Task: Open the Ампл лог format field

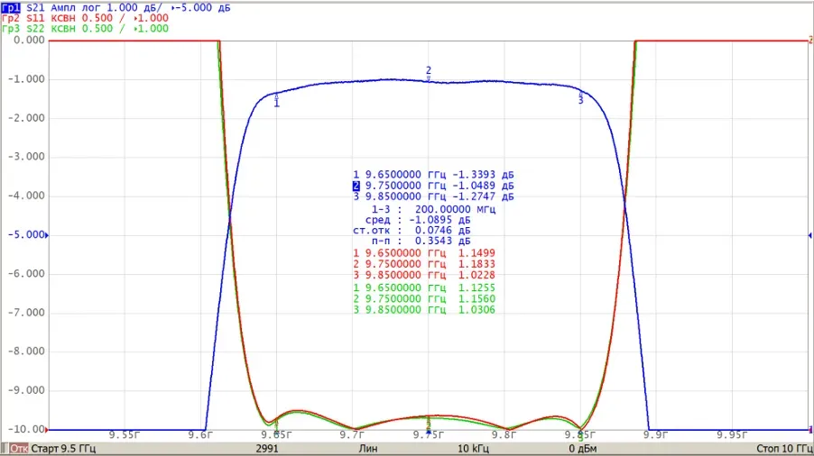Action: (x=76, y=8)
